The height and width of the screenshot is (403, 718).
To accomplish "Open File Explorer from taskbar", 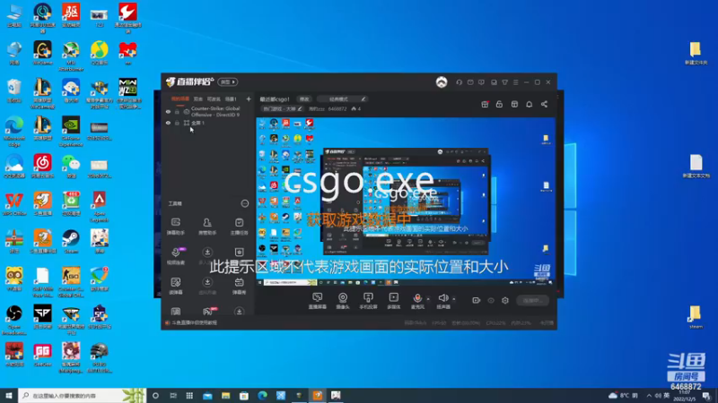I will pyautogui.click(x=226, y=395).
